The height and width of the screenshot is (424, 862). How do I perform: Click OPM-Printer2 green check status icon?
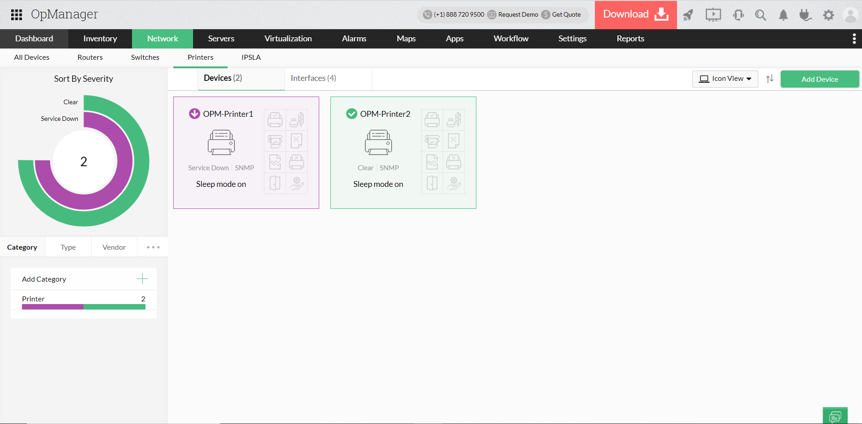[x=352, y=114]
